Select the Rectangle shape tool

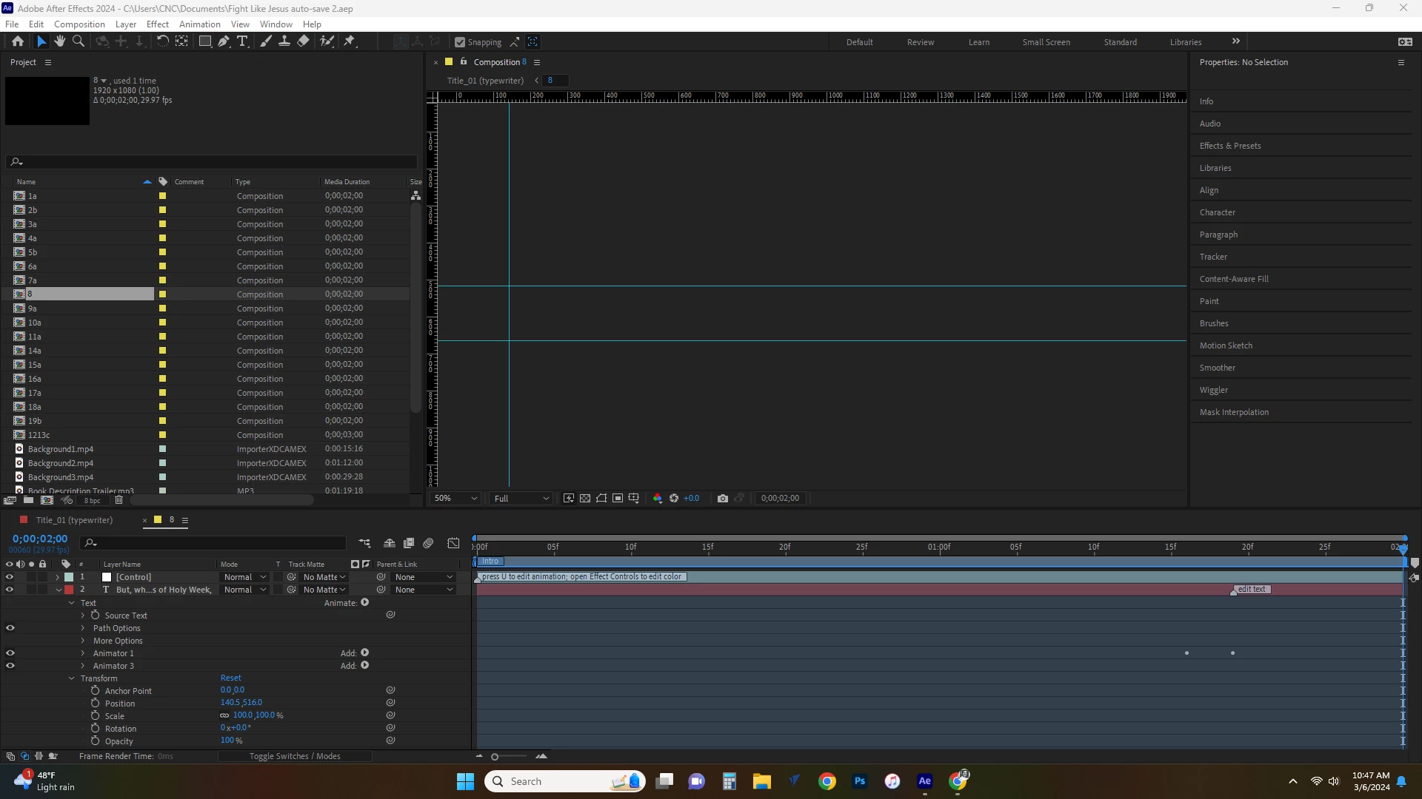pos(204,41)
